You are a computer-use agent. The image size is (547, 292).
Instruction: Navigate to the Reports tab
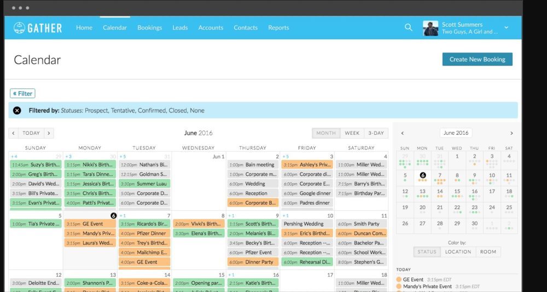point(278,28)
